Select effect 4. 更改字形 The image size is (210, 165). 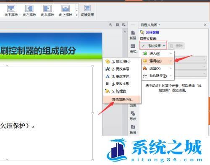point(121,84)
